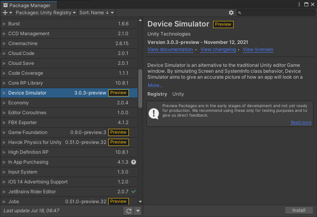Click the Cinemachine version 2.6.15
317x217 pixels.
pyautogui.click(x=122, y=43)
